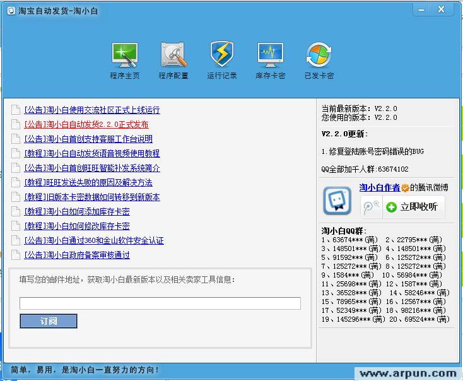Click QQ group entry 10、56984***
The image size is (463, 381).
[412, 275]
